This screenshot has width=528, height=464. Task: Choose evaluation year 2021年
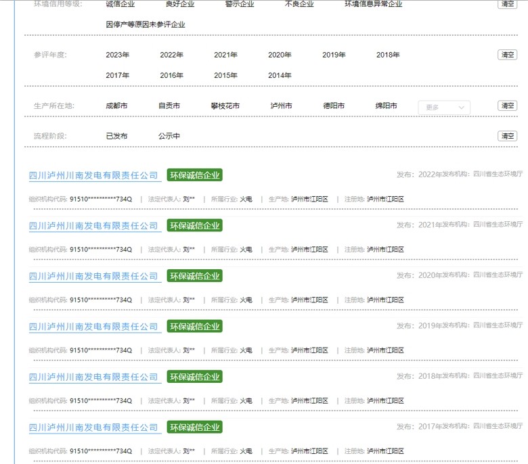click(x=225, y=55)
